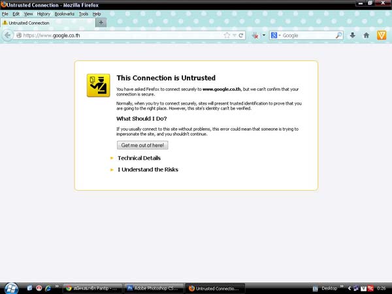Image resolution: width=392 pixels, height=294 pixels.
Task: Go to the Home page icon
Action: point(366,35)
